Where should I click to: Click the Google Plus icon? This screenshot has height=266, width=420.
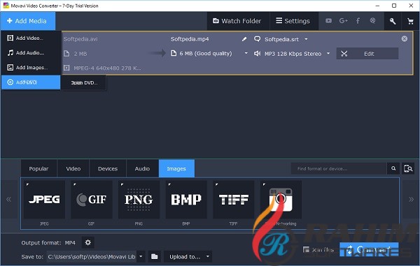343,21
